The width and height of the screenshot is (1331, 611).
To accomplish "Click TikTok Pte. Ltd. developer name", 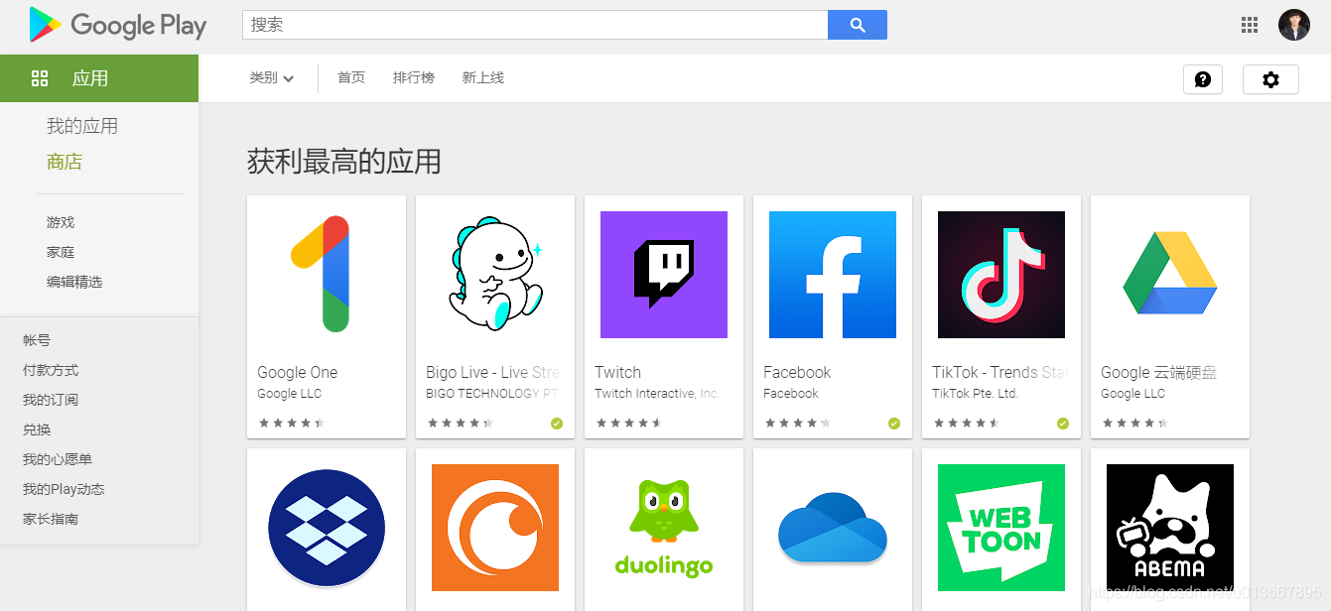I will 976,394.
